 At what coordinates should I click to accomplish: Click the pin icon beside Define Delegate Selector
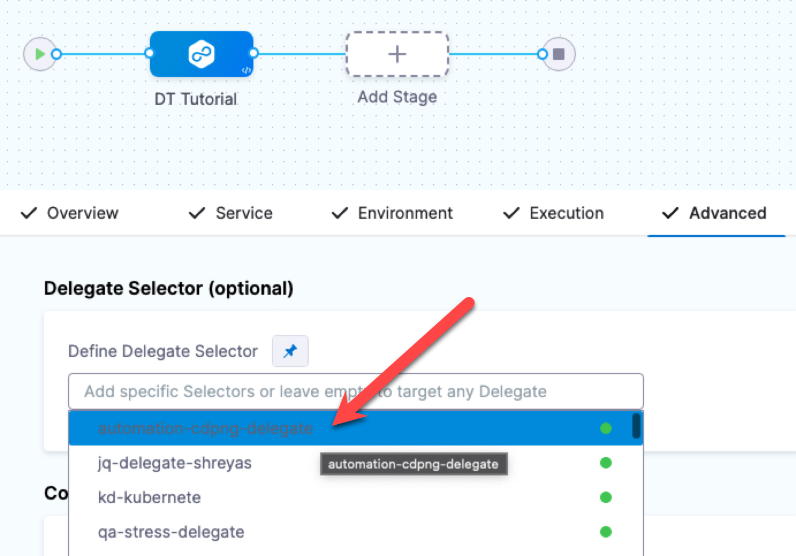290,351
